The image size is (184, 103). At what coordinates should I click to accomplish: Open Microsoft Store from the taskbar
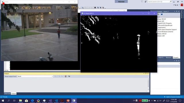(26, 100)
